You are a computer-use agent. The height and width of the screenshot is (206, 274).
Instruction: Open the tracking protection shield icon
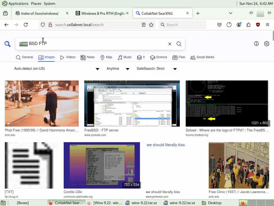[x=43, y=25]
